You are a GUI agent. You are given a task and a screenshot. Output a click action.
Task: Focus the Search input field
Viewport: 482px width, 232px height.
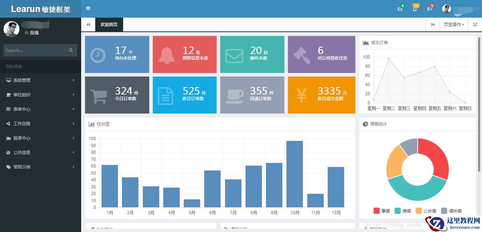pos(40,50)
